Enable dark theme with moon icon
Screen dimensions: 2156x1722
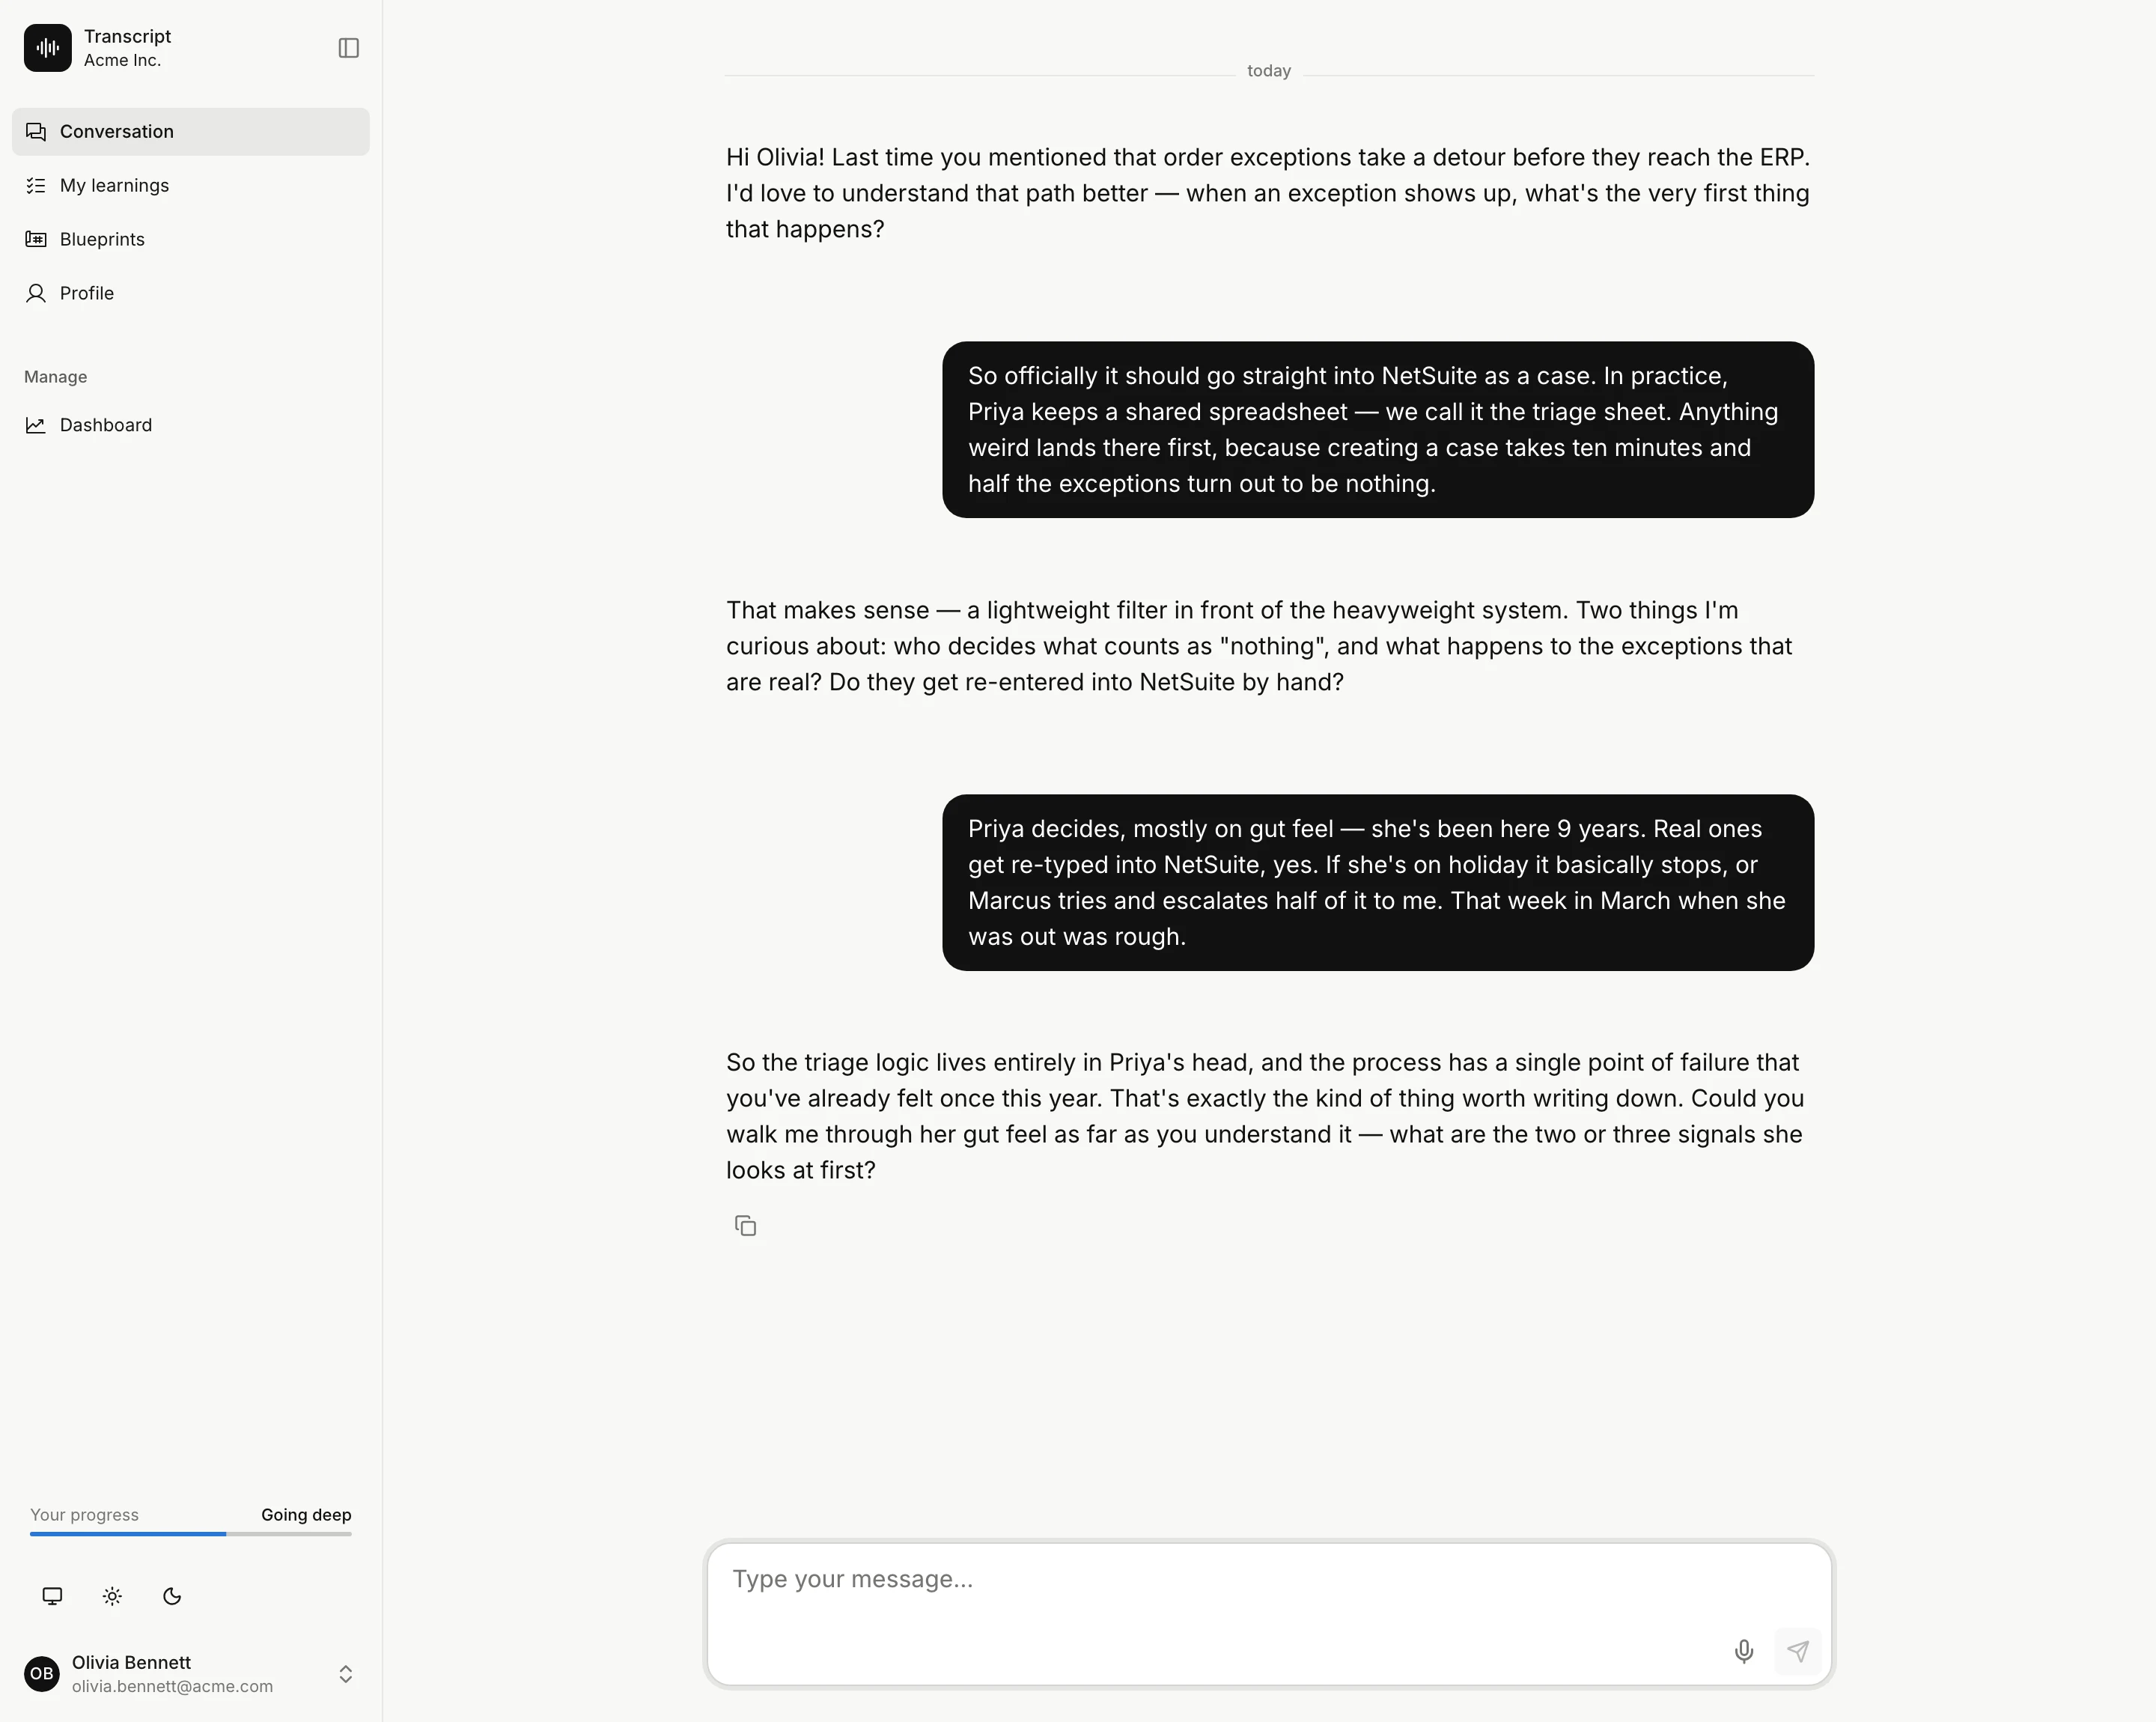pos(172,1596)
